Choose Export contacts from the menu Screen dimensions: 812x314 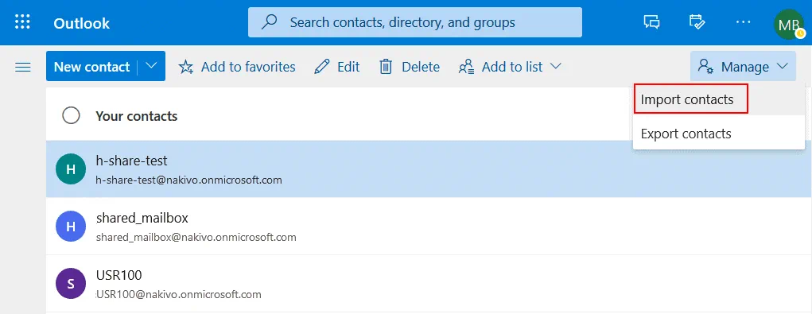(719, 134)
